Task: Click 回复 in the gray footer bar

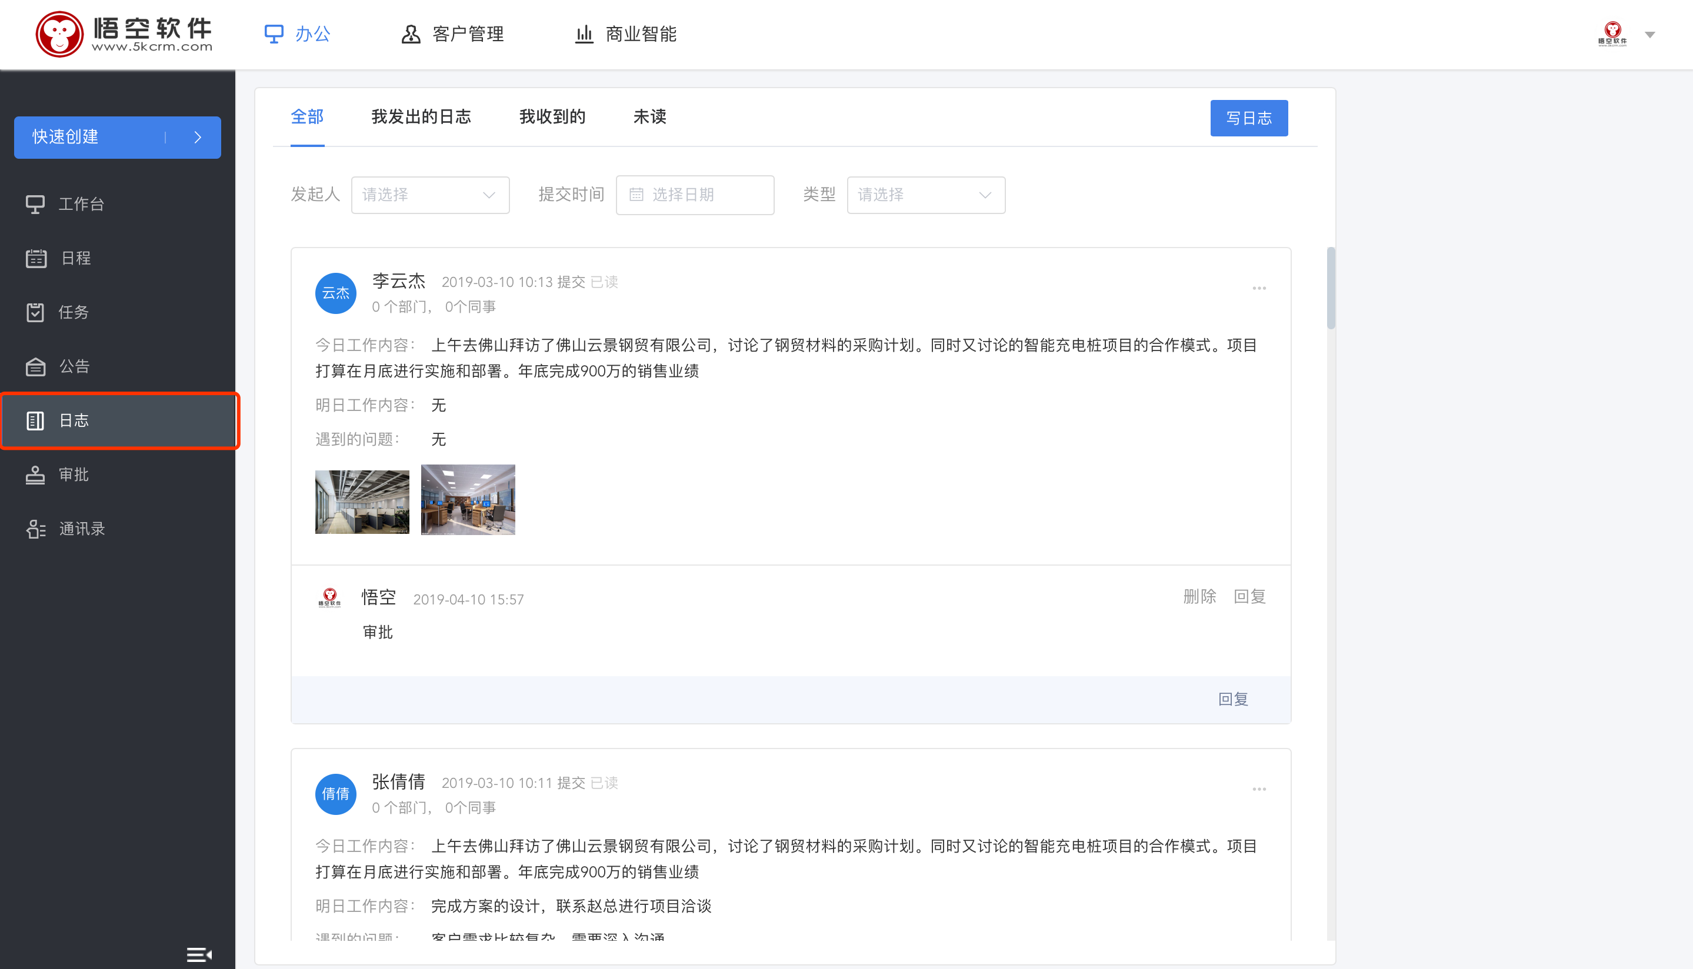Action: point(1232,699)
